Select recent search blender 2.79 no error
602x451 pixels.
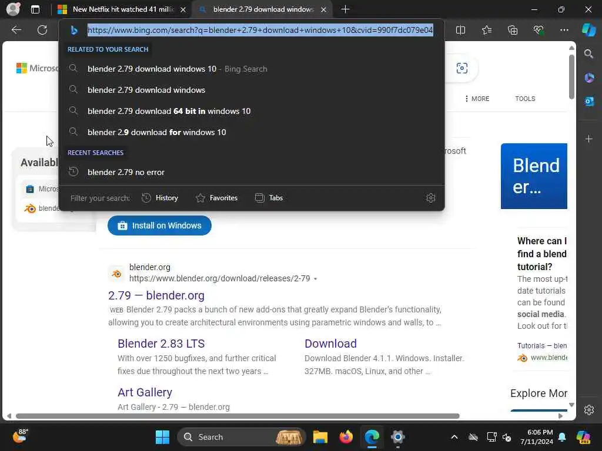pyautogui.click(x=252, y=172)
